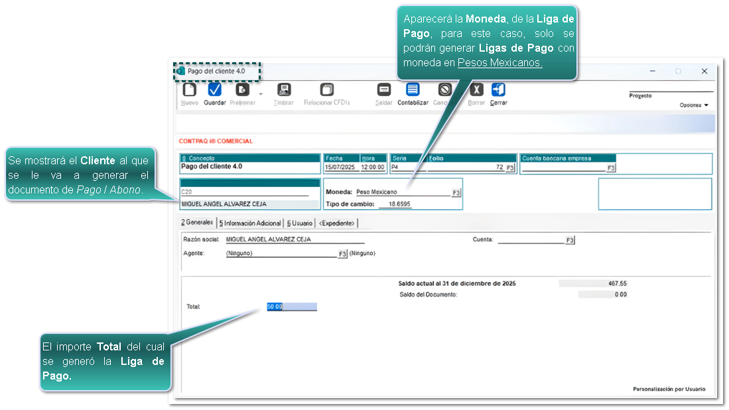This screenshot has width=729, height=410.
Task: Click the client code field C20
Action: [245, 192]
